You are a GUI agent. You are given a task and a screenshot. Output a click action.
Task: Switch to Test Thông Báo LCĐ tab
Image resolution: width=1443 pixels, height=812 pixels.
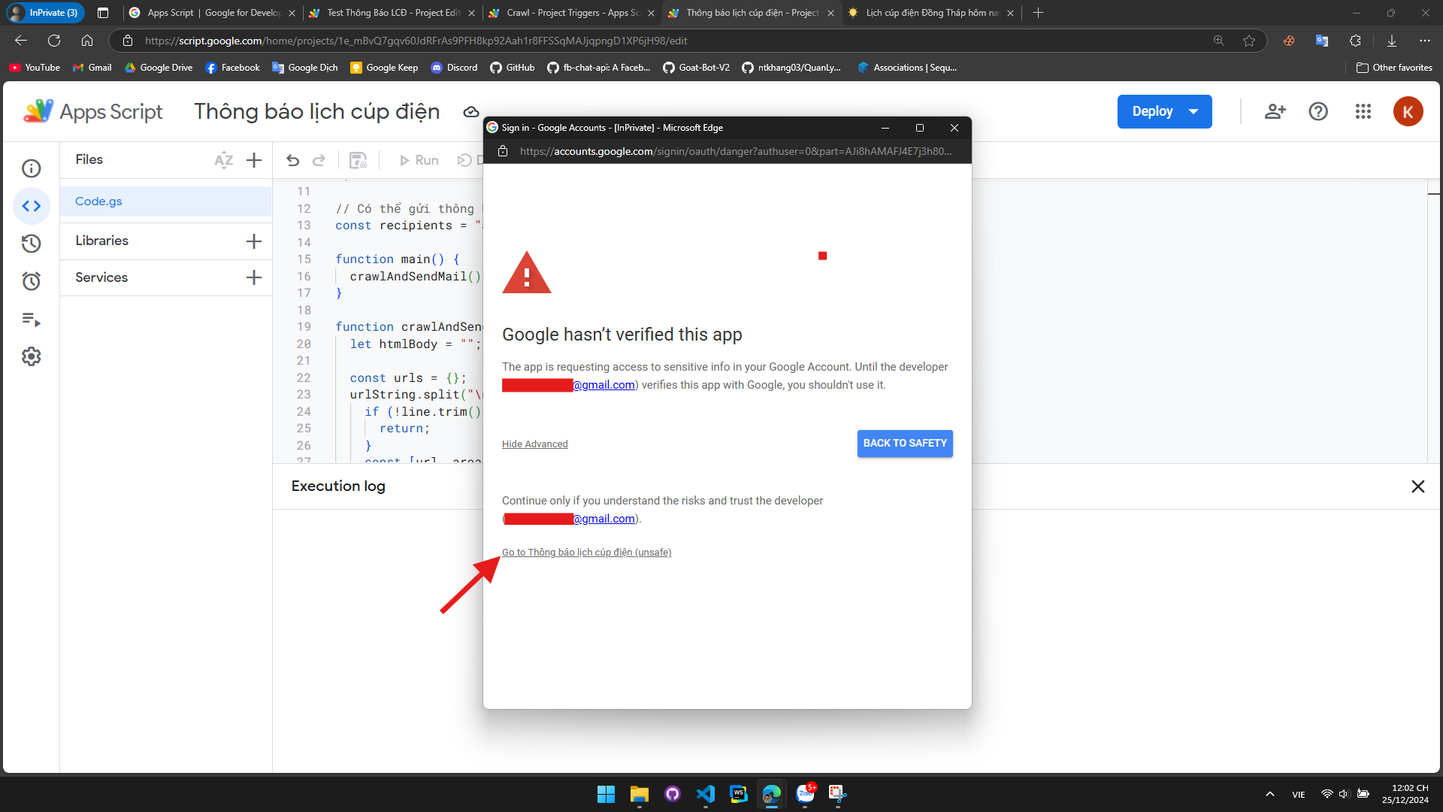392,13
